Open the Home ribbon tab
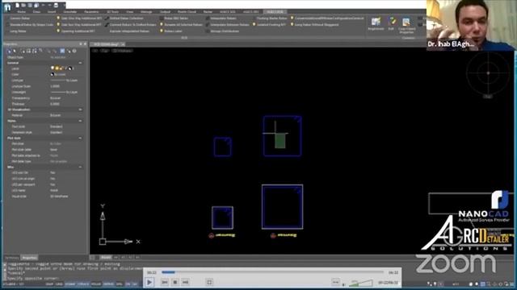This screenshot has height=290, width=517. click(22, 12)
